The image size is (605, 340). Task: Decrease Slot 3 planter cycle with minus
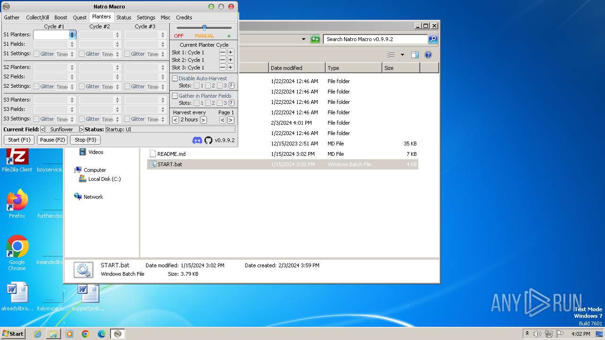223,68
